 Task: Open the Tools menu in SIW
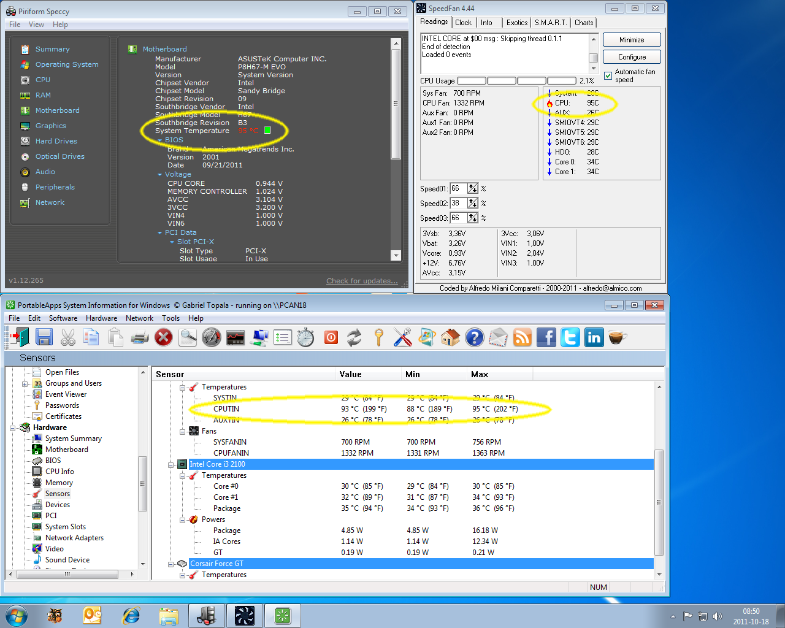(x=170, y=318)
